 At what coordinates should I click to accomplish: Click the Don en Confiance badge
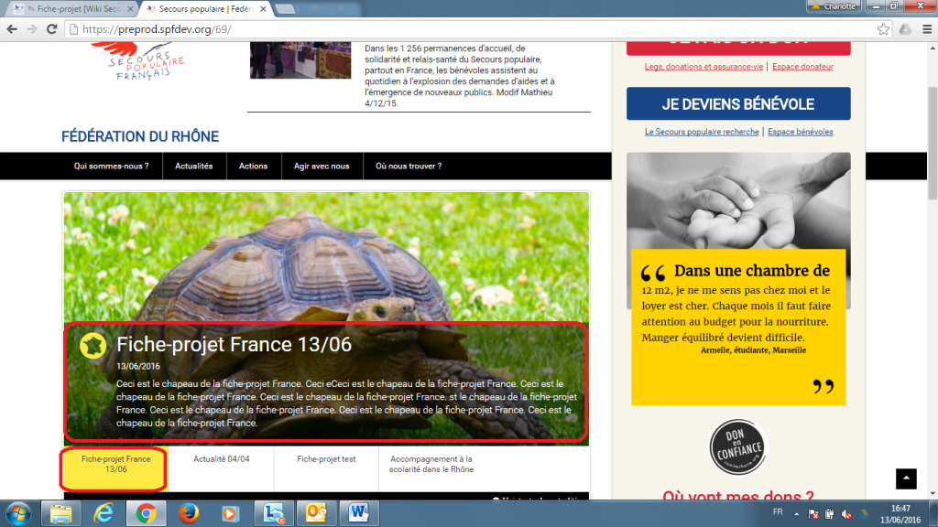pos(737,446)
